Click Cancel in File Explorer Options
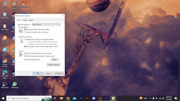This screenshot has height=101, width=180. pos(48,74)
